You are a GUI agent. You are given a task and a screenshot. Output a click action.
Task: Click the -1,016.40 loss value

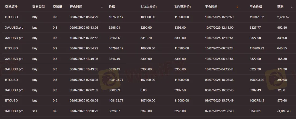pos(284,111)
